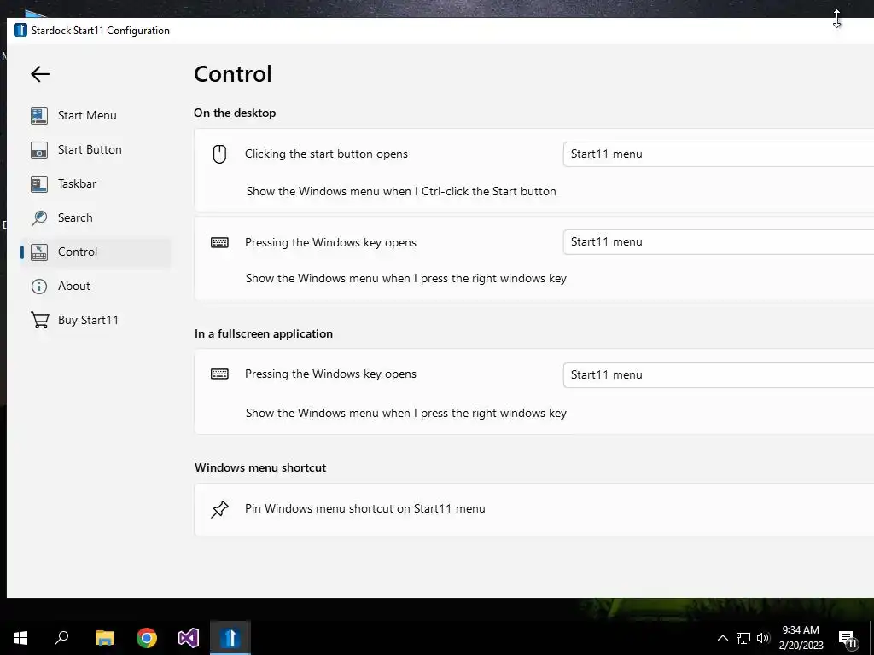Open taskbar search magnifier
This screenshot has width=874, height=655.
(61, 638)
